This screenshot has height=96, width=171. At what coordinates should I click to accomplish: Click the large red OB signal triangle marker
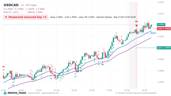coord(137,26)
